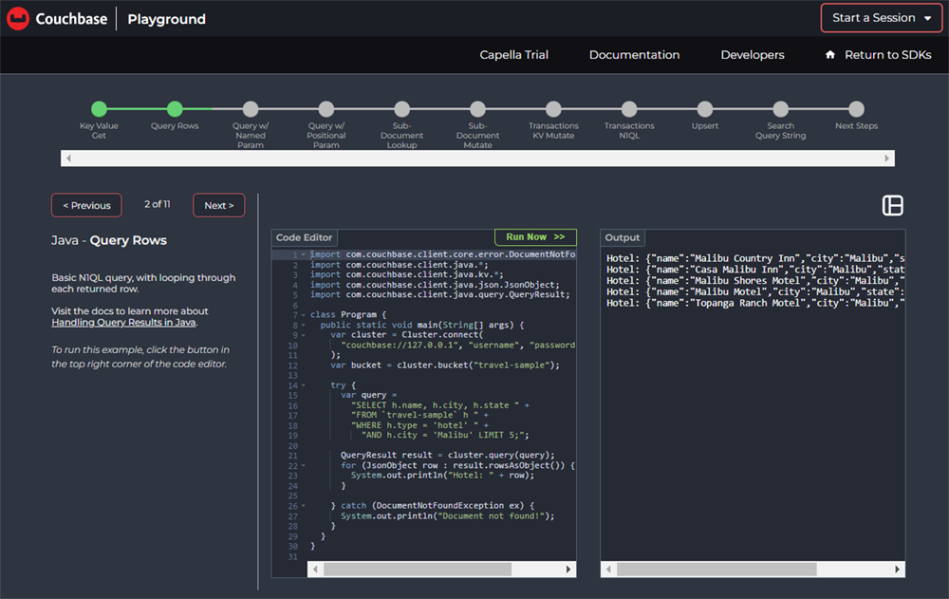This screenshot has height=599, width=949.
Task: Click the home icon beside Return to SDKs
Action: pos(830,54)
